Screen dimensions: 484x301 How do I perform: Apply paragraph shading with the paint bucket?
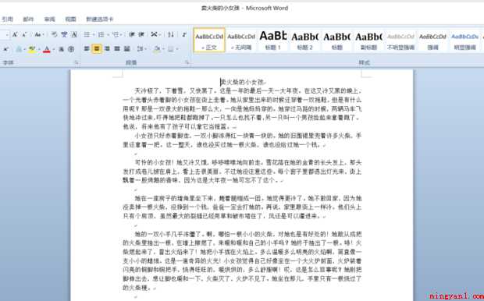pyautogui.click(x=157, y=48)
